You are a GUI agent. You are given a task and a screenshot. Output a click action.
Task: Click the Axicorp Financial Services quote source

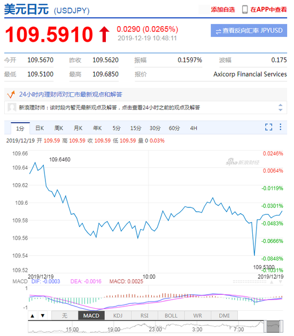(x=250, y=74)
